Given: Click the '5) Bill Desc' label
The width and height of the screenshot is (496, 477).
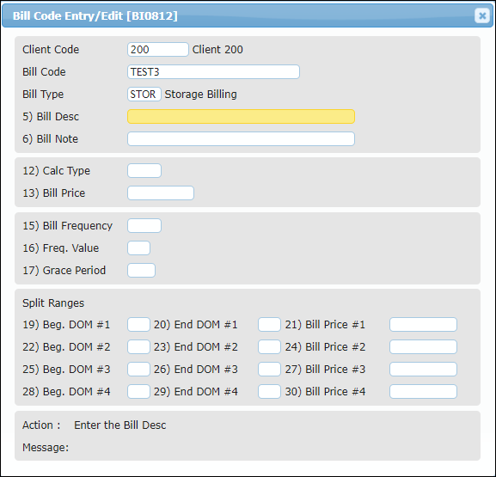Looking at the screenshot, I should click(x=51, y=117).
